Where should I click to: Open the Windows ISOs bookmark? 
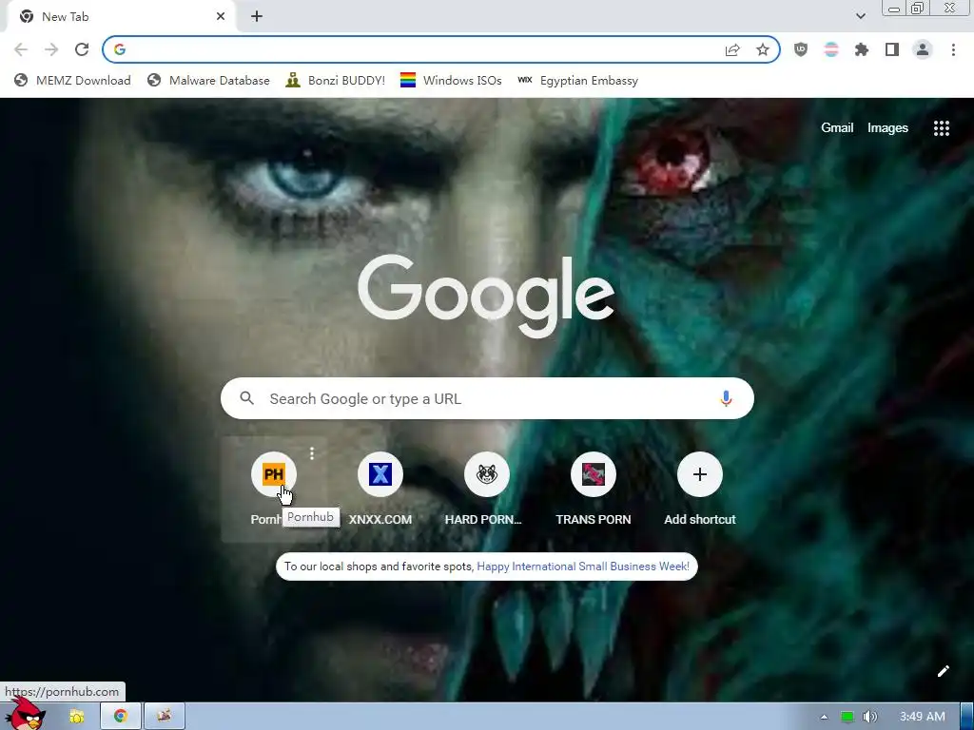(451, 81)
